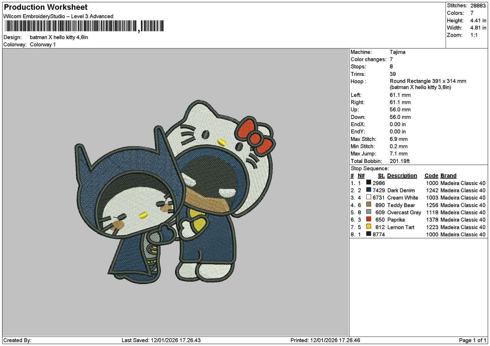Image resolution: width=490 pixels, height=346 pixels.
Task: Click the Teddy Bear color swatch
Action: [369, 205]
